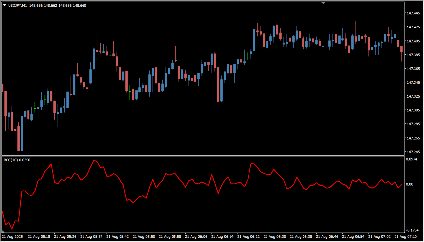Click the 147.405 price scale label
The width and height of the screenshot is (424, 242).
tap(413, 41)
